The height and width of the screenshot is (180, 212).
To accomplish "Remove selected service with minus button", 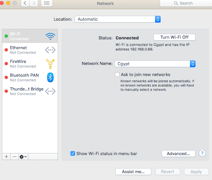I will coord(14,157).
